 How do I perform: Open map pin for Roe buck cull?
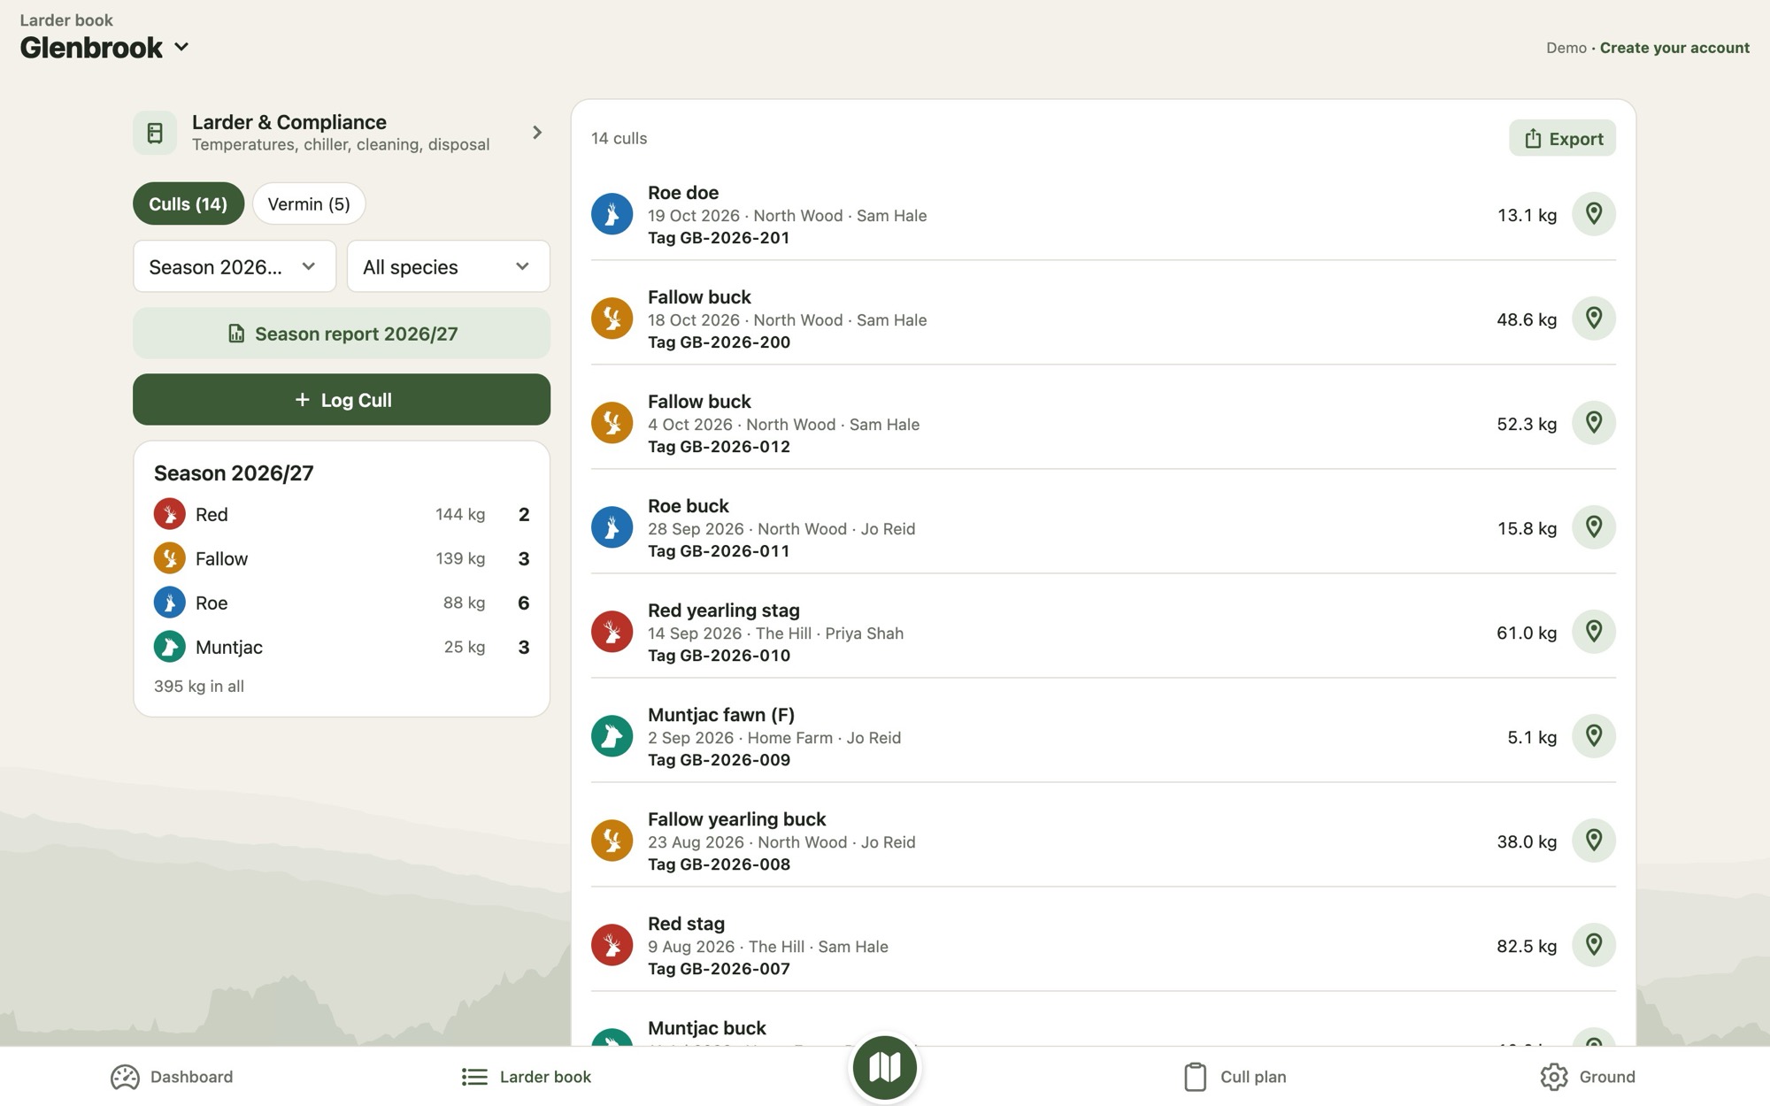pos(1593,527)
